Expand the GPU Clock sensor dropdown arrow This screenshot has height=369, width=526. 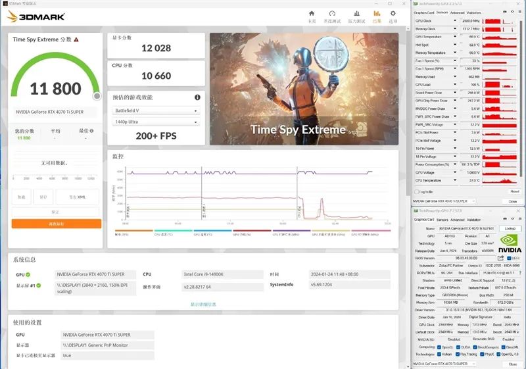point(454,21)
